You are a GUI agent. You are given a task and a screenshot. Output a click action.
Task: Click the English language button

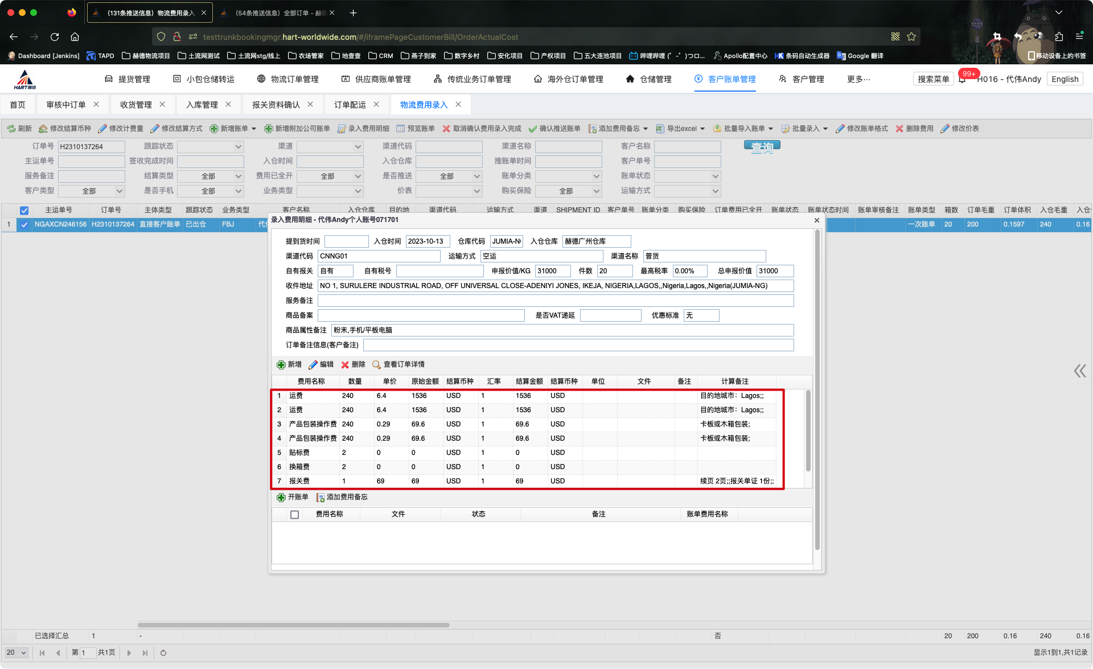[x=1065, y=79]
